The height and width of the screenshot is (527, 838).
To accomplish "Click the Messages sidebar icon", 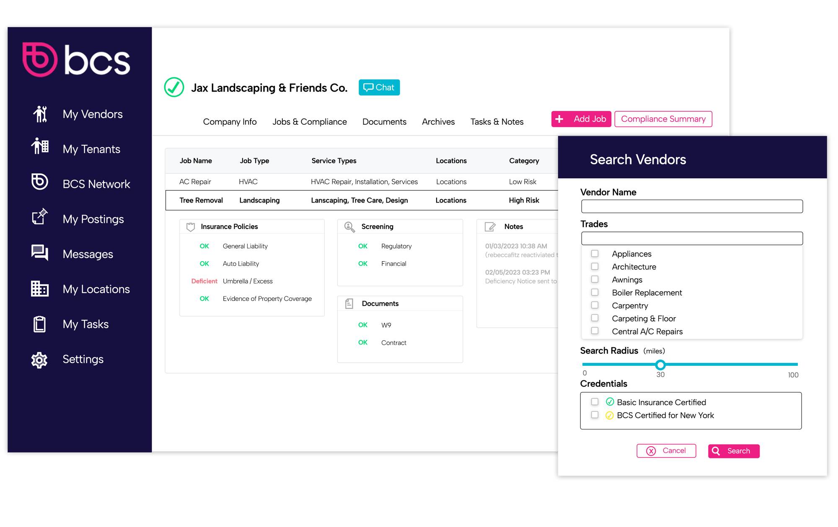I will 39,254.
